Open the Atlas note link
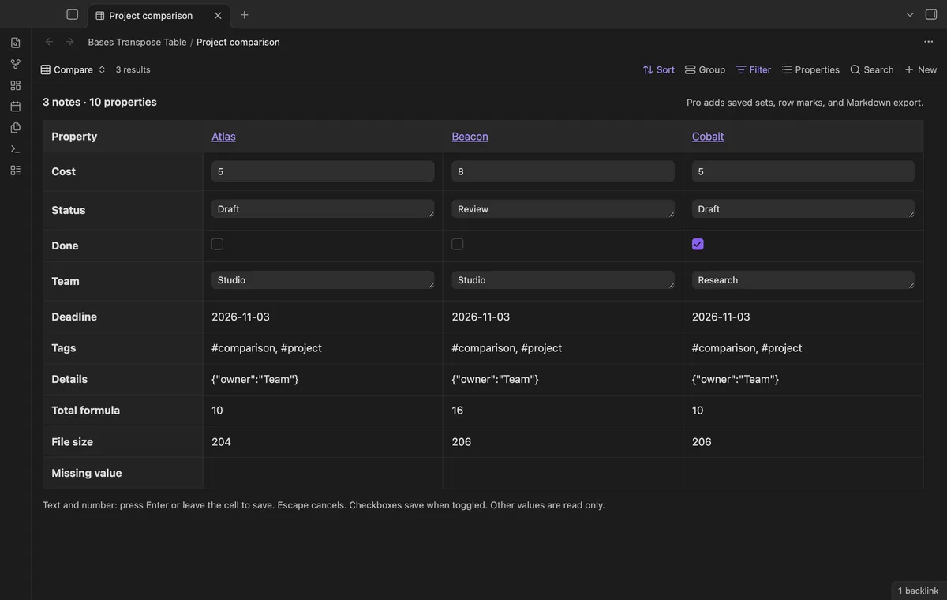This screenshot has width=947, height=600. tap(223, 137)
